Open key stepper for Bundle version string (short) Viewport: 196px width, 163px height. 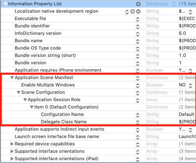(x=137, y=56)
